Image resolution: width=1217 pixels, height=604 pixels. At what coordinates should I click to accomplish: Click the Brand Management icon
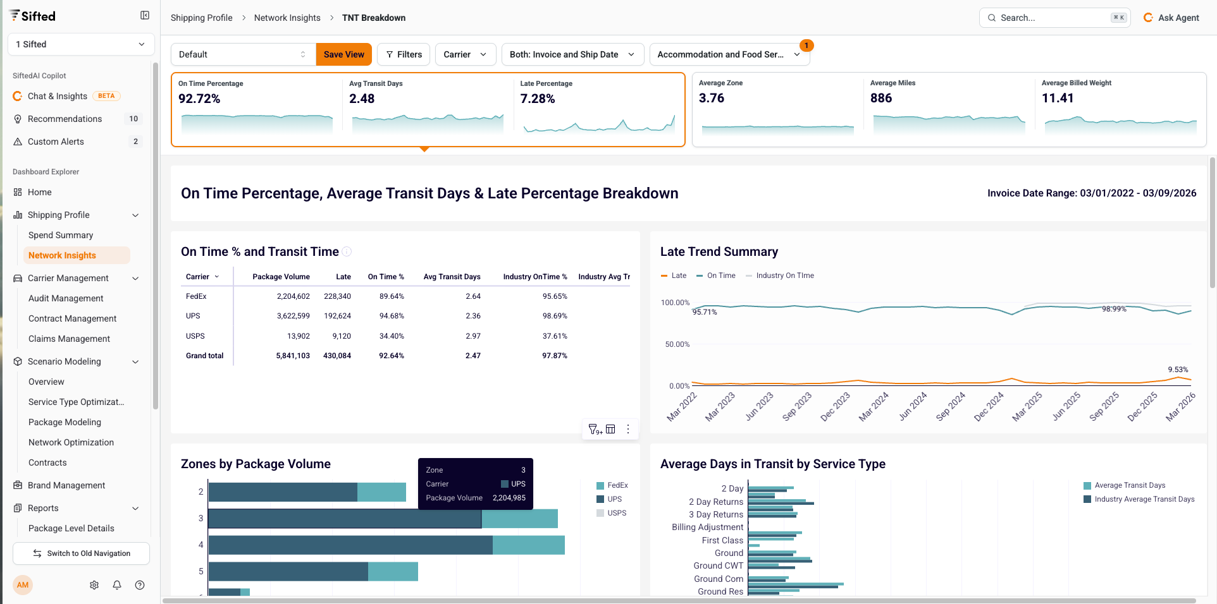click(x=18, y=485)
